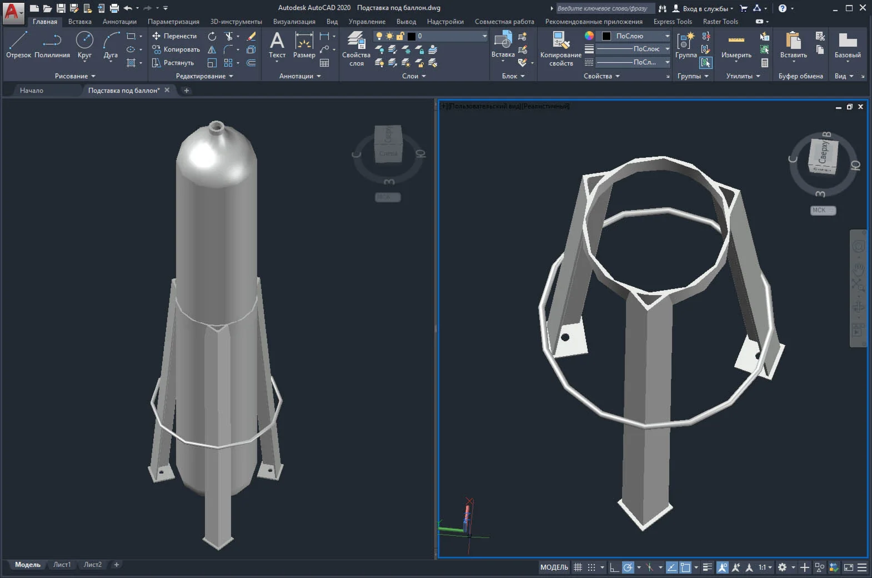Image resolution: width=872 pixels, height=578 pixels.
Task: Toggle polar tracking in status bar
Action: (x=628, y=567)
